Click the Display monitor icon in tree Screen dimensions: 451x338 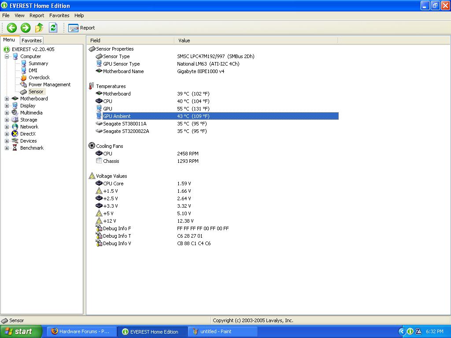[15, 106]
